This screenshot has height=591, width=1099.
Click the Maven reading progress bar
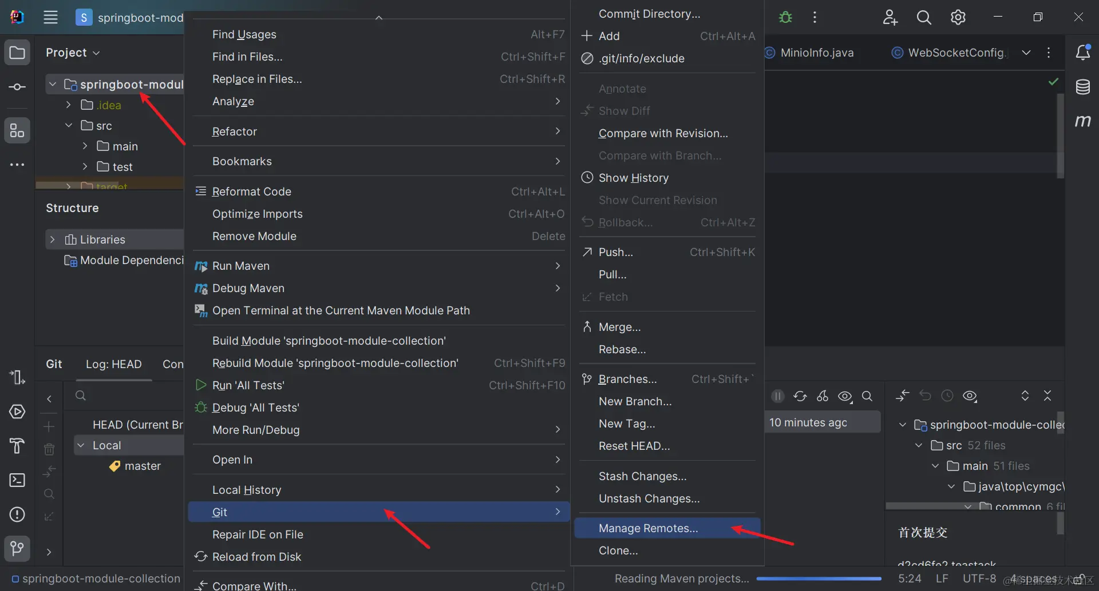pos(819,579)
